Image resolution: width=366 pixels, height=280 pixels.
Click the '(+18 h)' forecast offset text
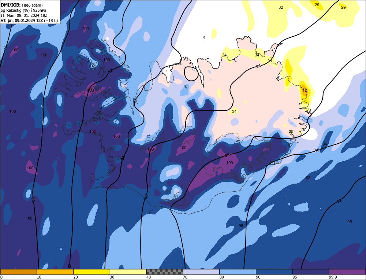tap(51, 21)
